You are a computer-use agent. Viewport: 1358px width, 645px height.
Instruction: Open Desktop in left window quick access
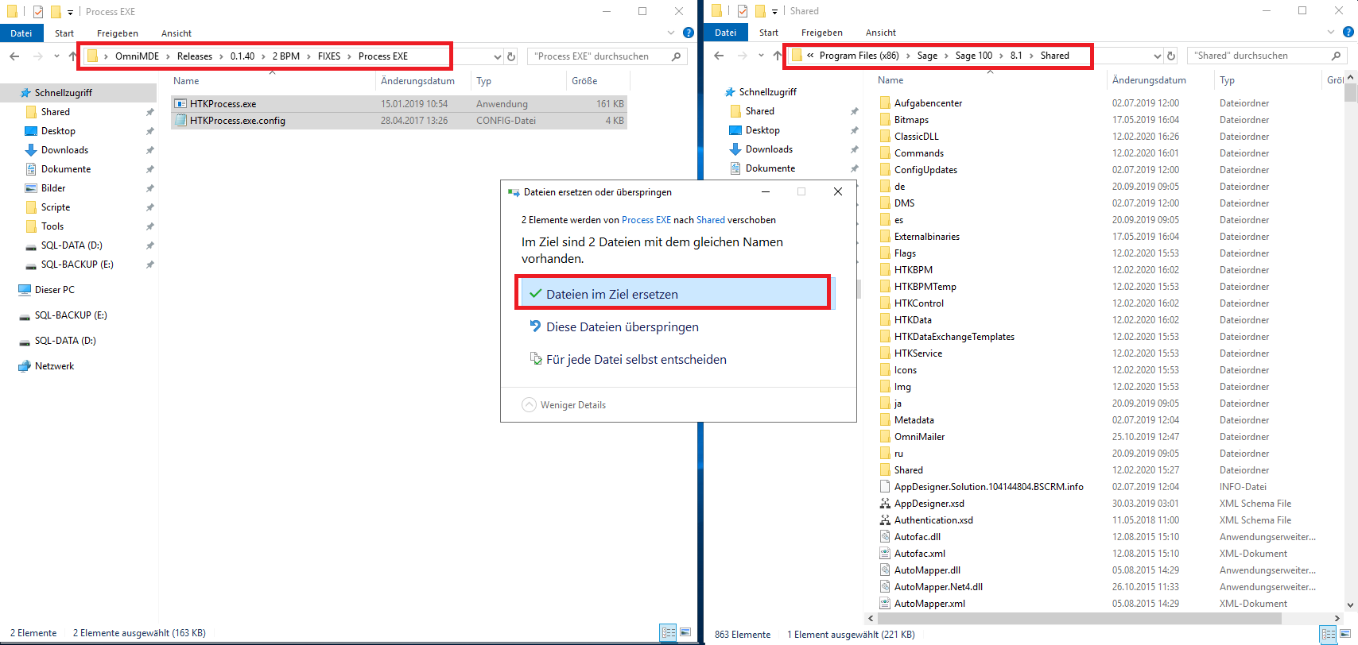click(58, 131)
